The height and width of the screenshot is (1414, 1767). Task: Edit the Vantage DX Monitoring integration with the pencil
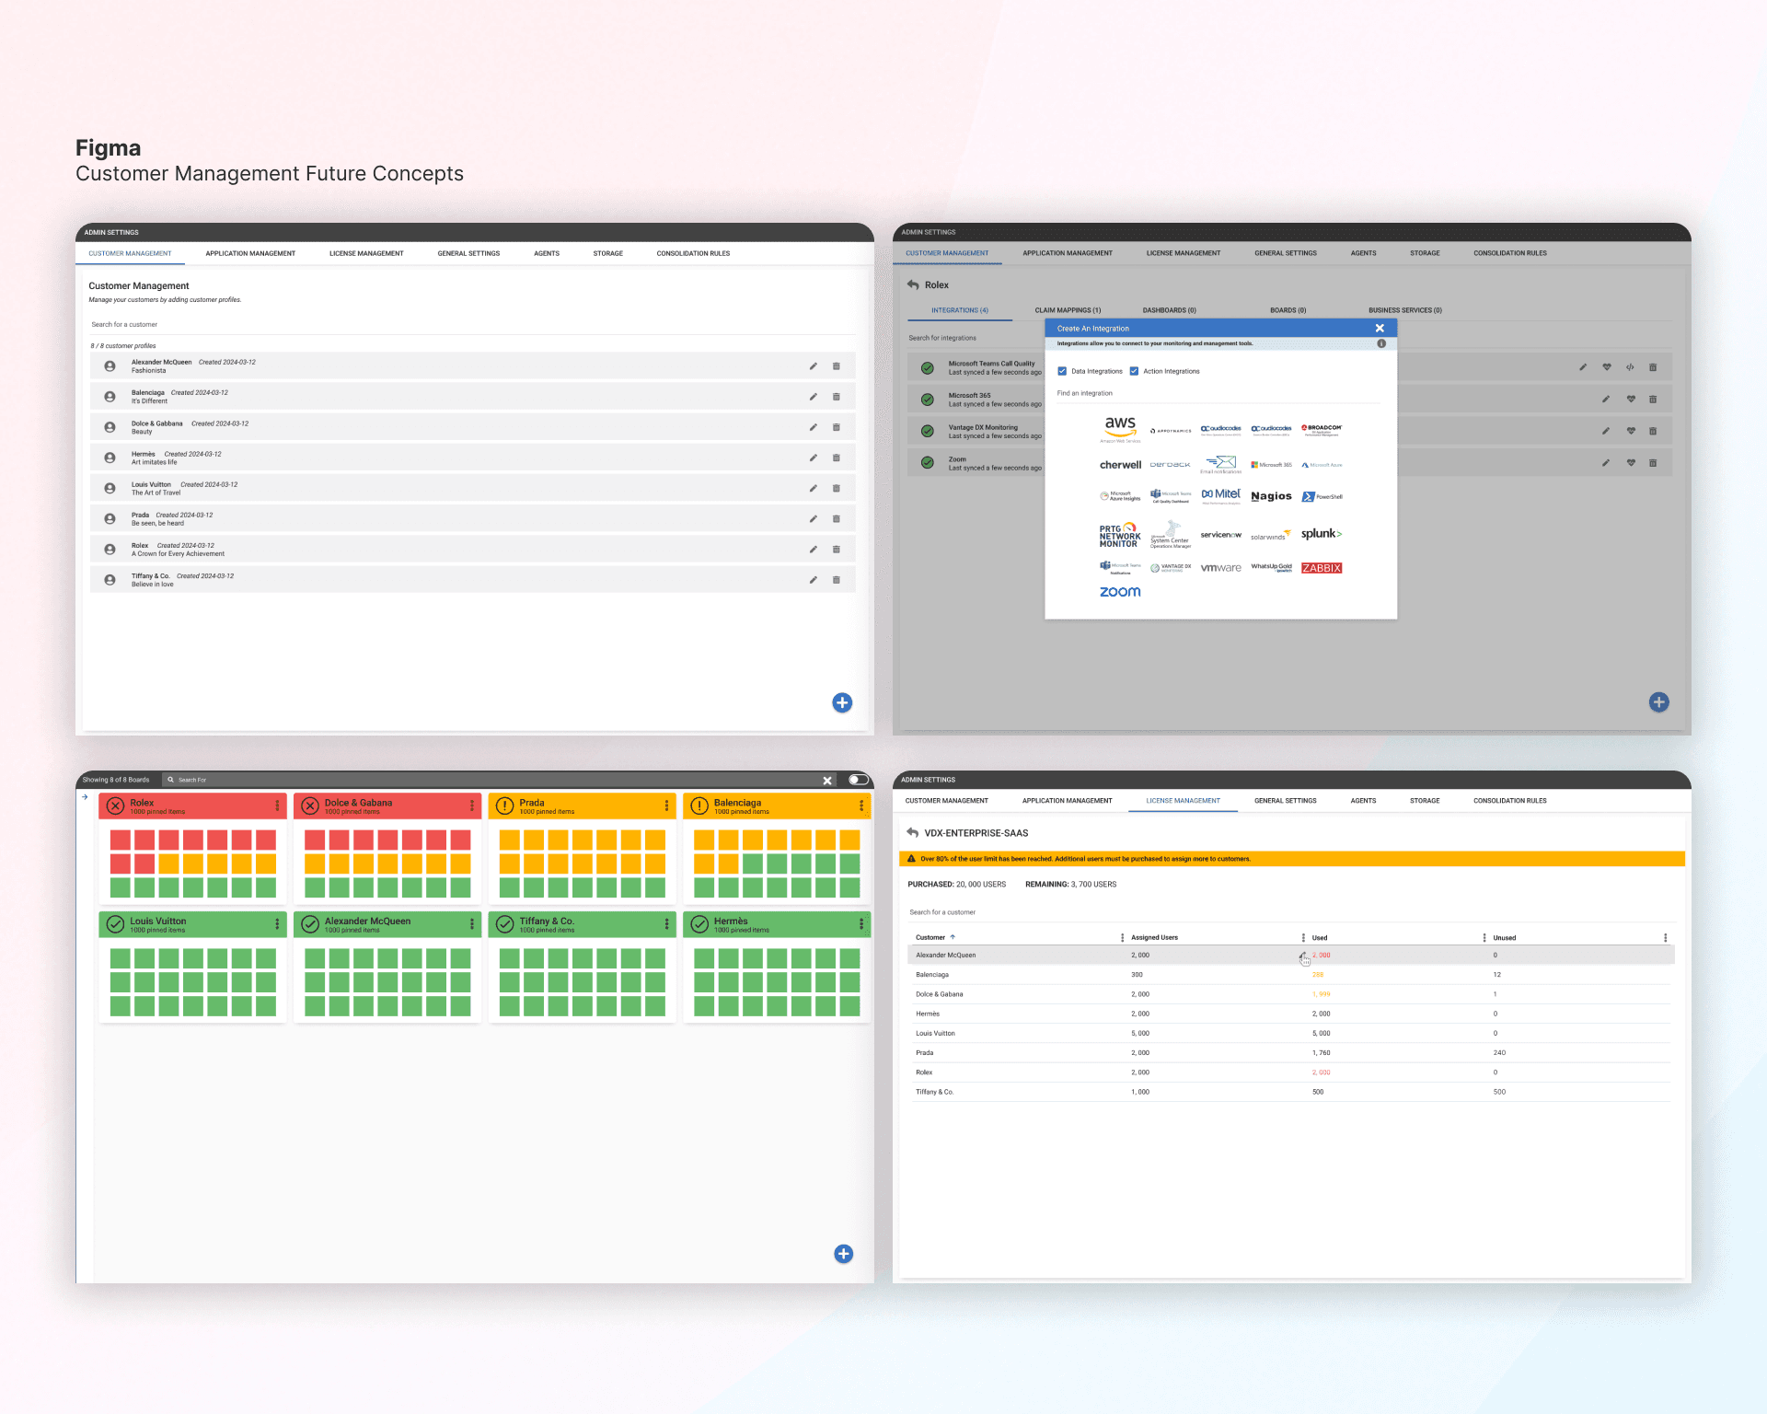click(x=1606, y=431)
